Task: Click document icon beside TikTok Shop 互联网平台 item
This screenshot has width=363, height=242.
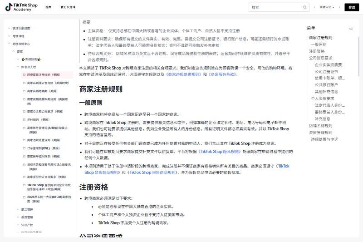Action: pyautogui.click(x=25, y=185)
